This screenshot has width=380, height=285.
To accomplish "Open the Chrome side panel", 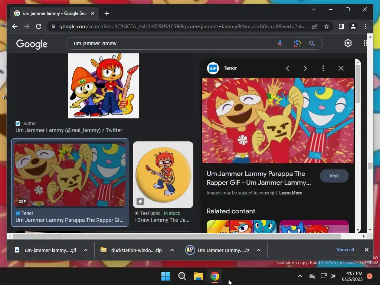I will [x=341, y=26].
